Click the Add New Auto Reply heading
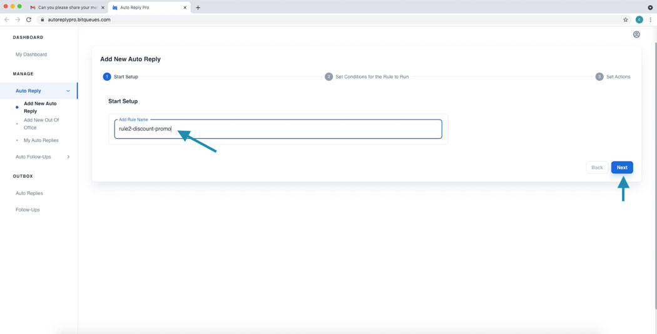Viewport: 657px width, 334px height. tap(130, 59)
